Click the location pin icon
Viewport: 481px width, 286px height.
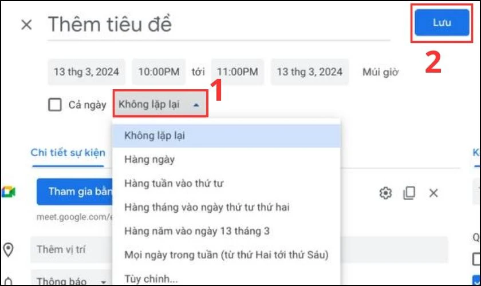tap(8, 249)
